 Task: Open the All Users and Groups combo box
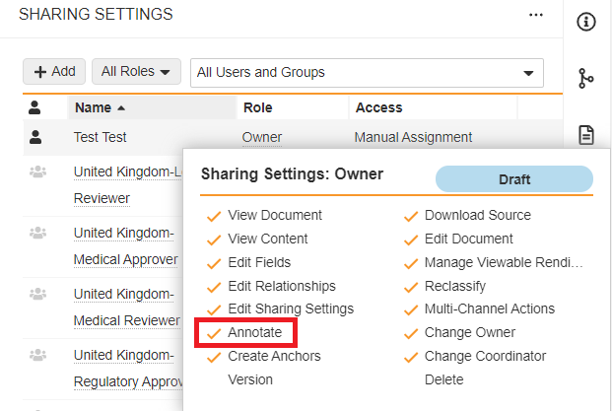366,72
